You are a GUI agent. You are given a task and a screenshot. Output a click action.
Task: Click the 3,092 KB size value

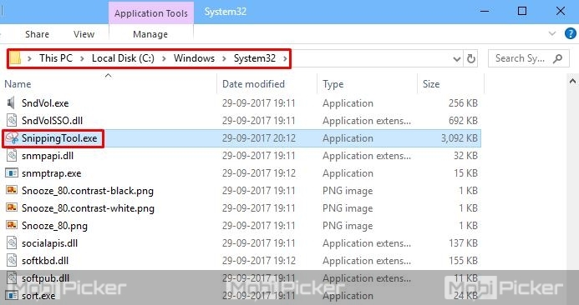pos(460,138)
